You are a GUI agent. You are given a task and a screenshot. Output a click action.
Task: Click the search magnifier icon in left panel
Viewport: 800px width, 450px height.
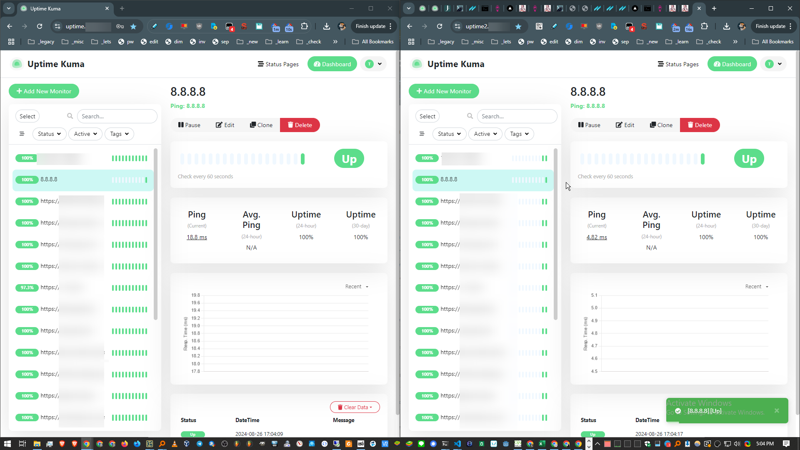[x=70, y=116]
